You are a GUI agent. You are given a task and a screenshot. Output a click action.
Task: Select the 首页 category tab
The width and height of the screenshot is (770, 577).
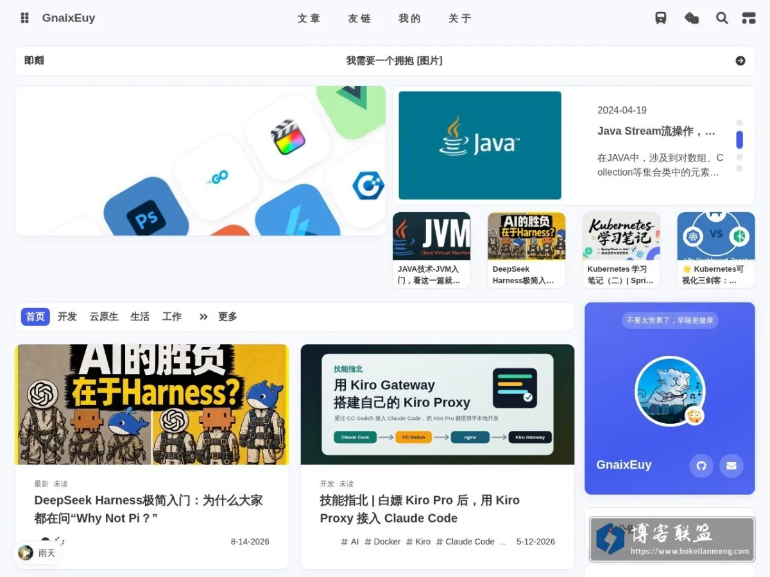pos(35,317)
